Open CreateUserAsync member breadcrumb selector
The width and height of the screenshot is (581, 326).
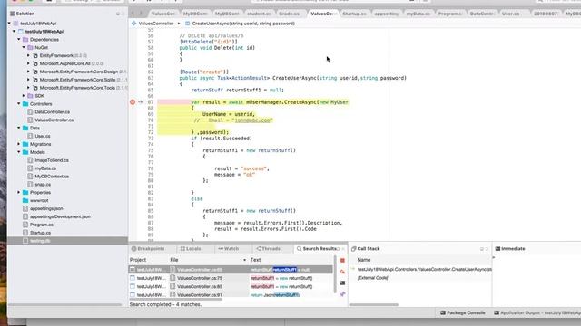pos(243,24)
